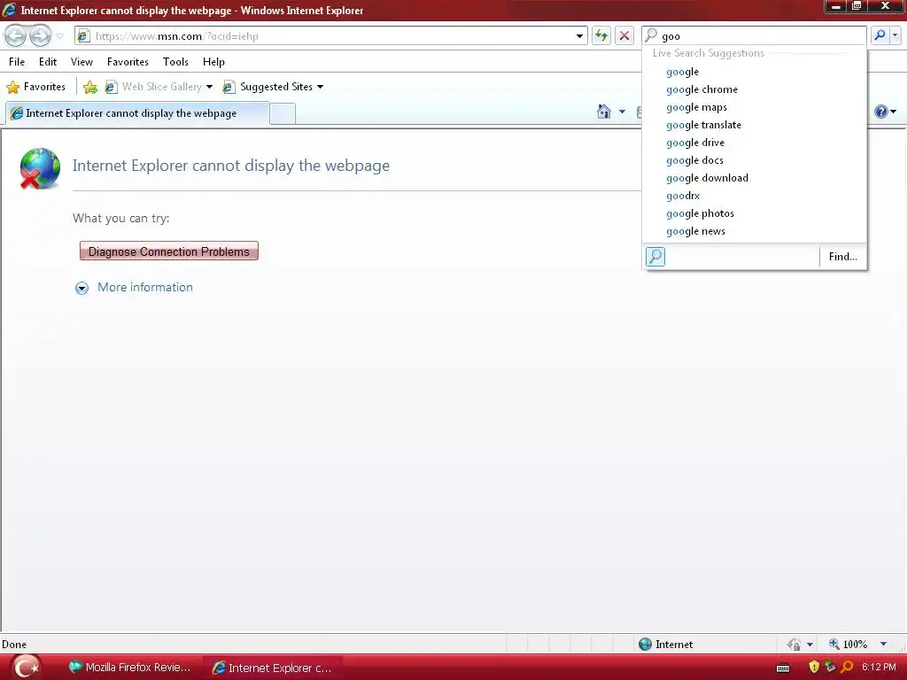Select 'google drive' suggestion

(x=755, y=143)
